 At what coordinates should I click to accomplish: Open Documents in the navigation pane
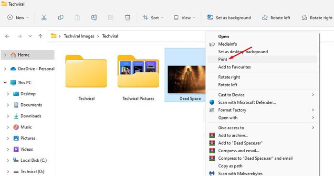[28, 105]
